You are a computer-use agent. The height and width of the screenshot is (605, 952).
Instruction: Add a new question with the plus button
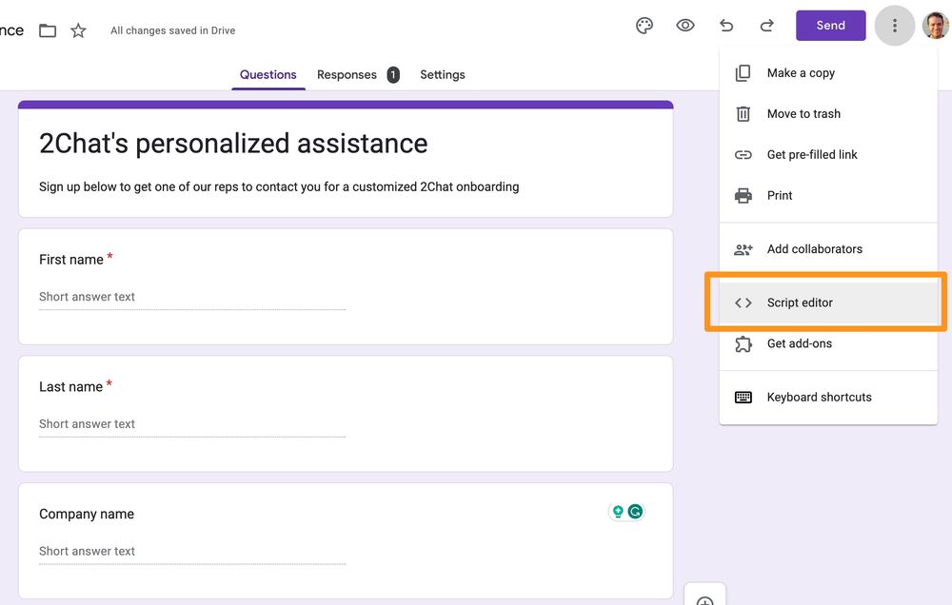704,598
